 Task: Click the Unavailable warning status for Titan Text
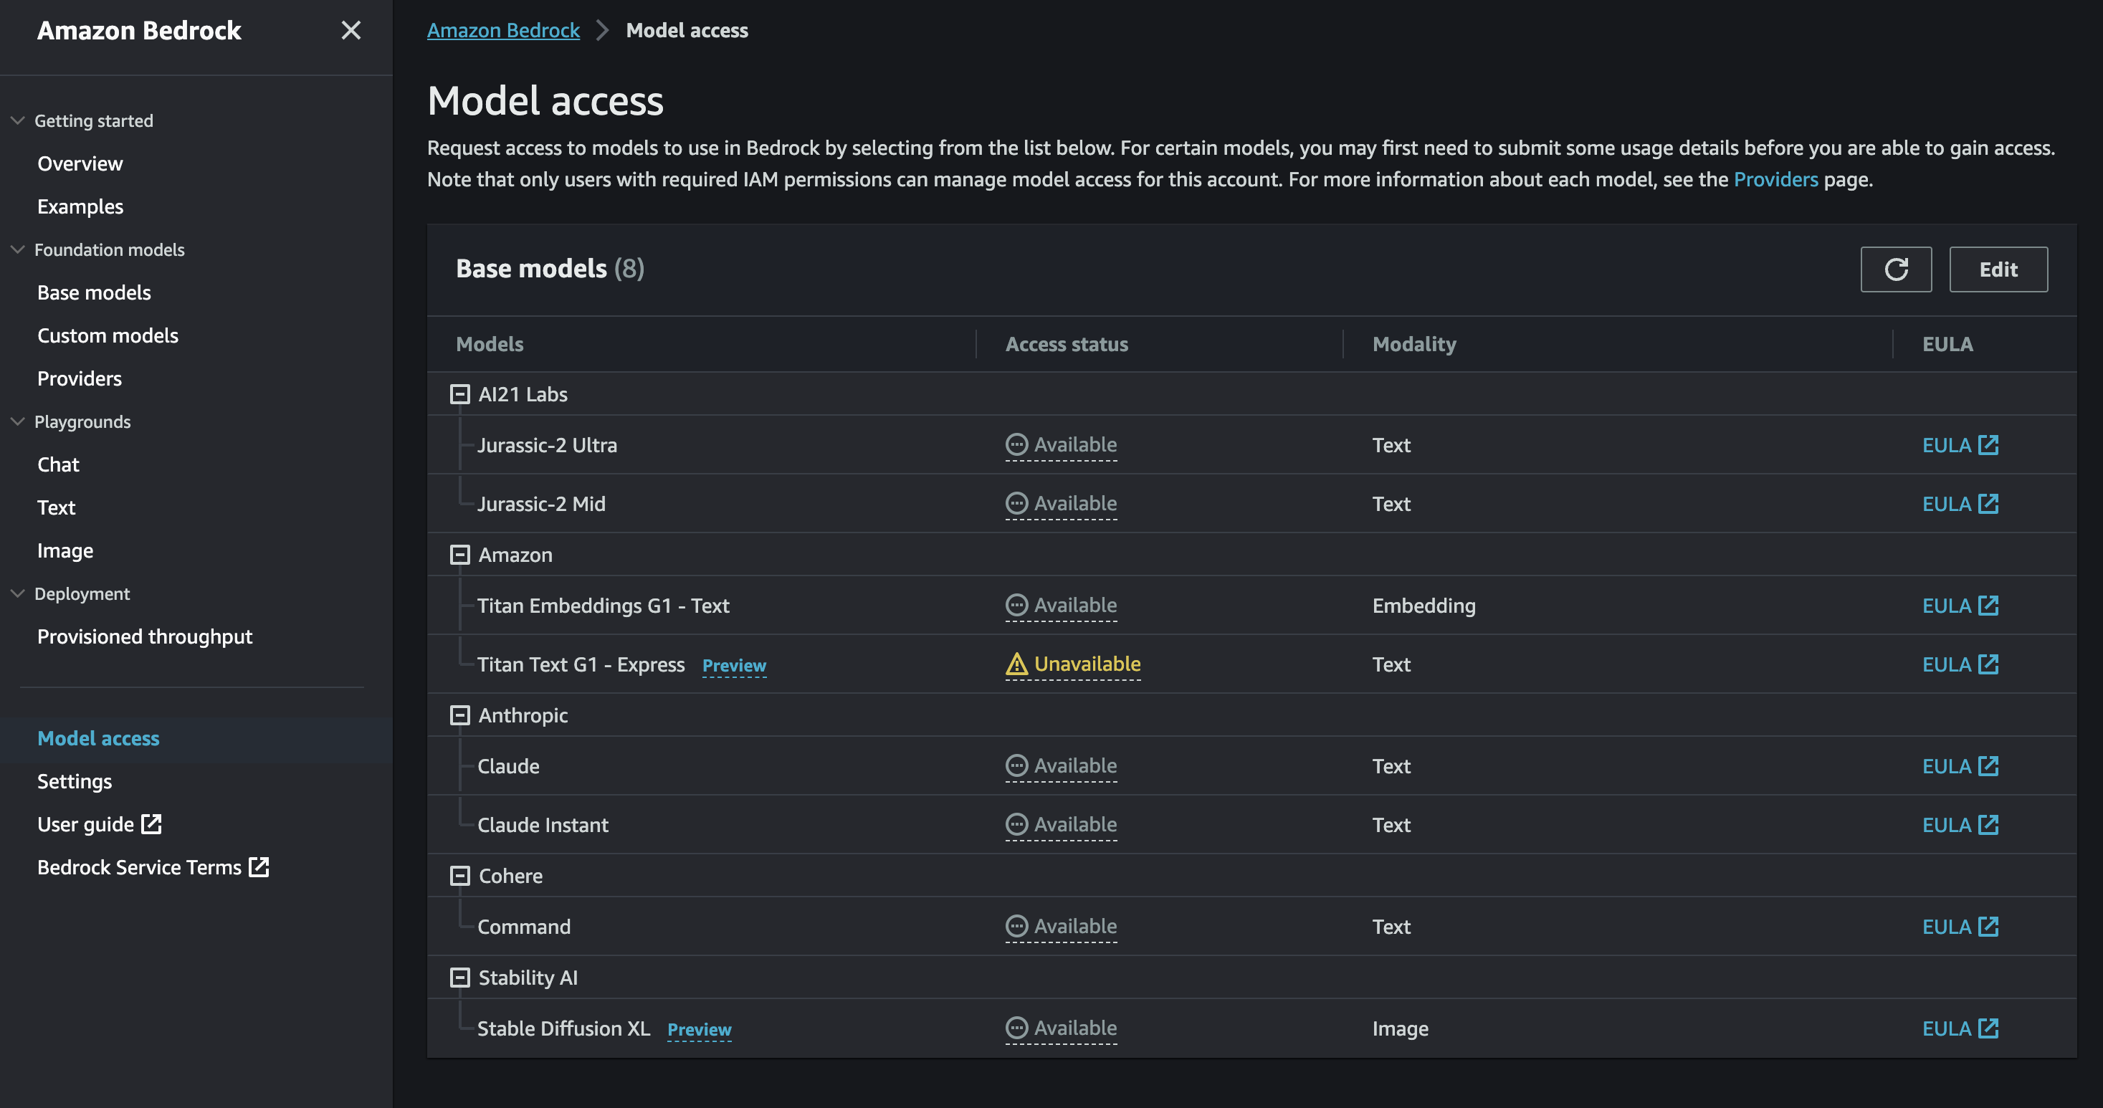(1073, 664)
